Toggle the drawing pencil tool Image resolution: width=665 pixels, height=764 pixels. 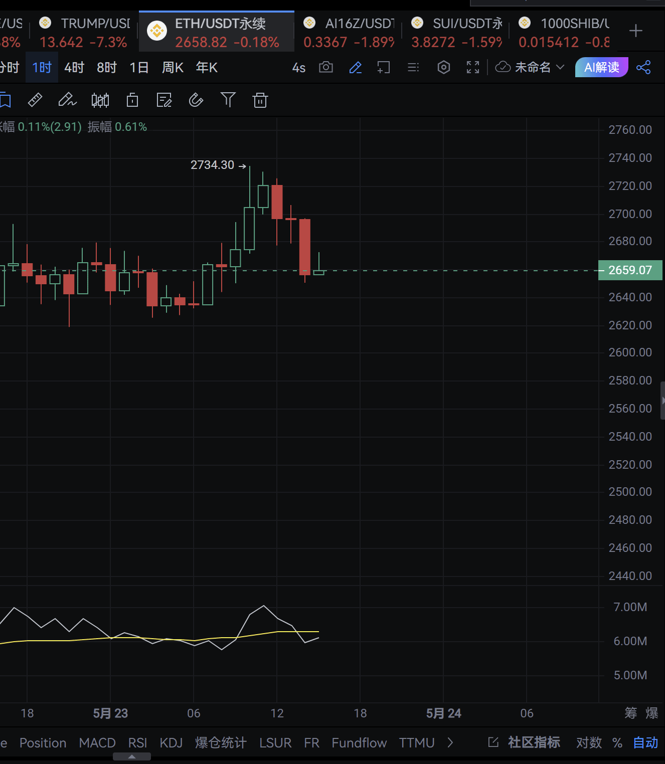[x=356, y=67]
